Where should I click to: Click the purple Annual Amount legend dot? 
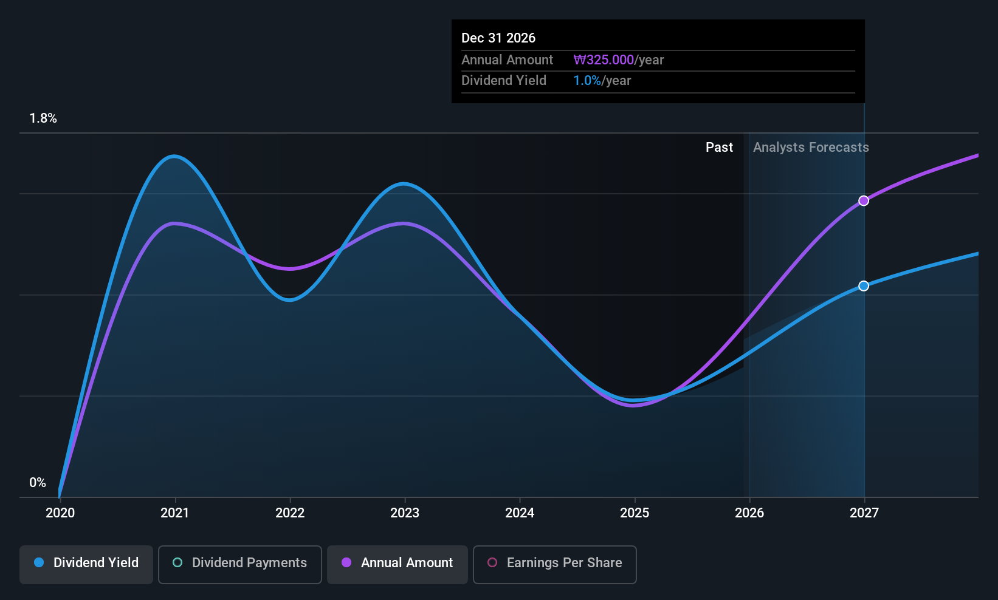(x=346, y=562)
